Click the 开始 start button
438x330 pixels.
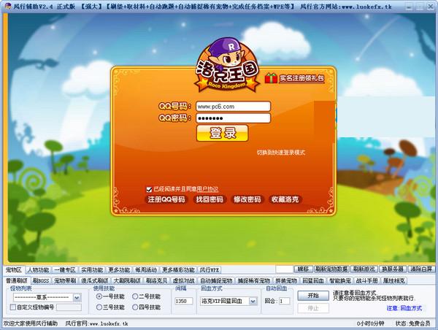click(313, 296)
